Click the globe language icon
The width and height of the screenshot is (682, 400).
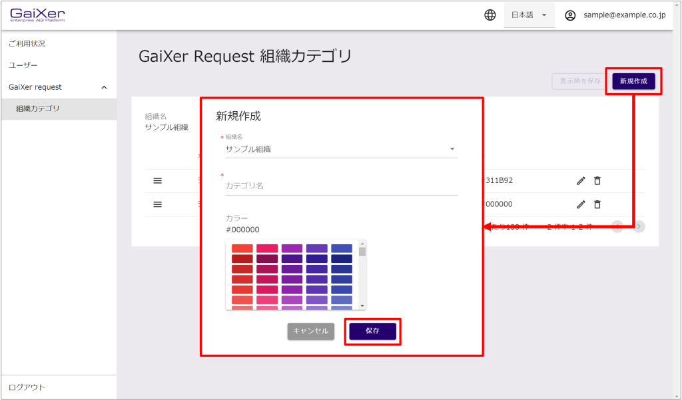pyautogui.click(x=490, y=15)
